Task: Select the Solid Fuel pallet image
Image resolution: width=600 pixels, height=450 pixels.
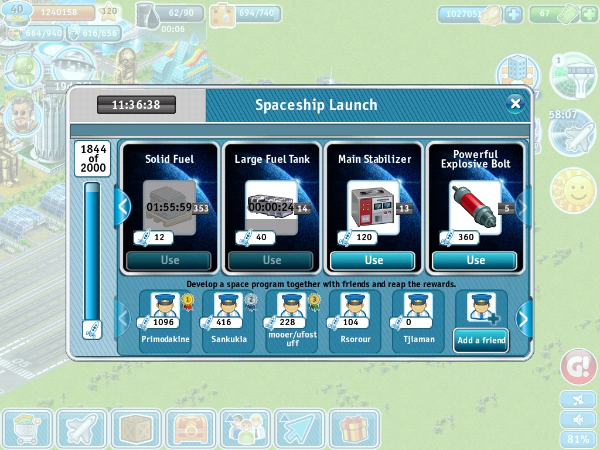Action: pos(169,207)
